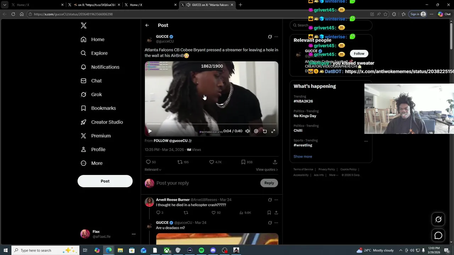Open #NBA2K26 trending topic
Viewport: 454px width, 255px height.
click(x=303, y=101)
